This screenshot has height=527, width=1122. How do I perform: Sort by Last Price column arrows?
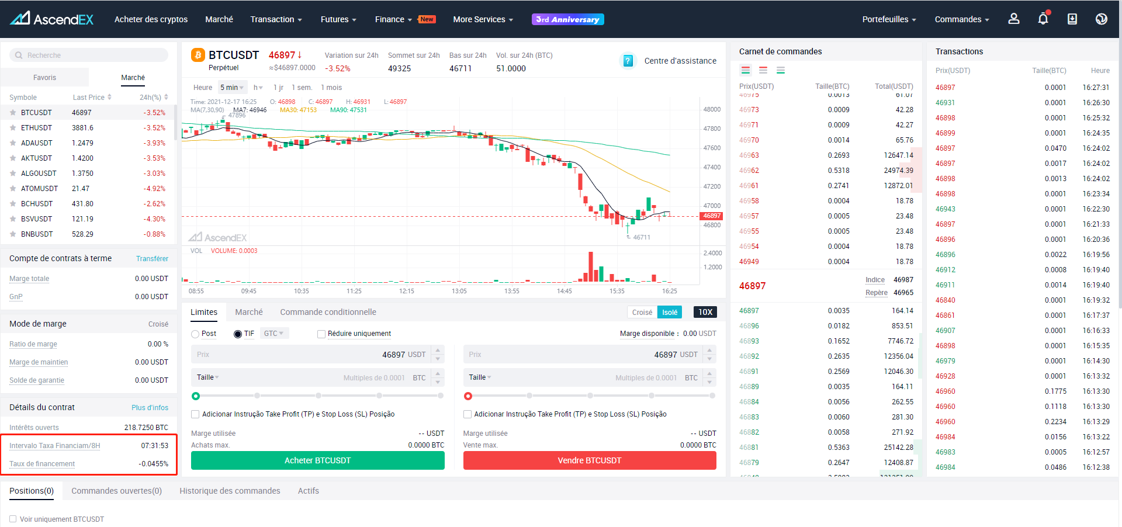[109, 98]
